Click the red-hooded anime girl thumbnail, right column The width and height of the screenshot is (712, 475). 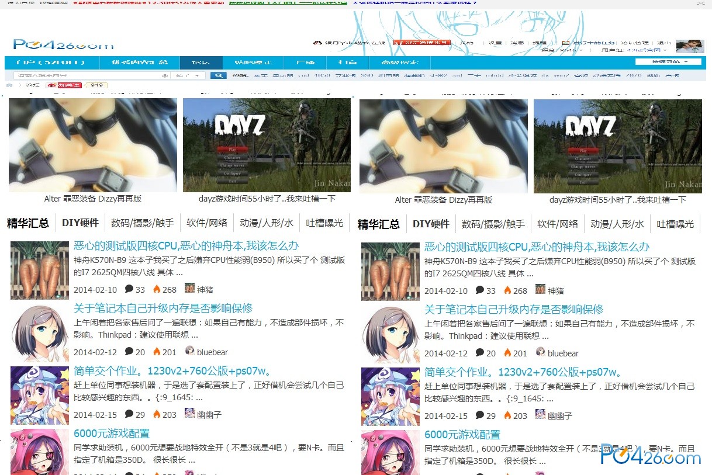tap(390, 453)
